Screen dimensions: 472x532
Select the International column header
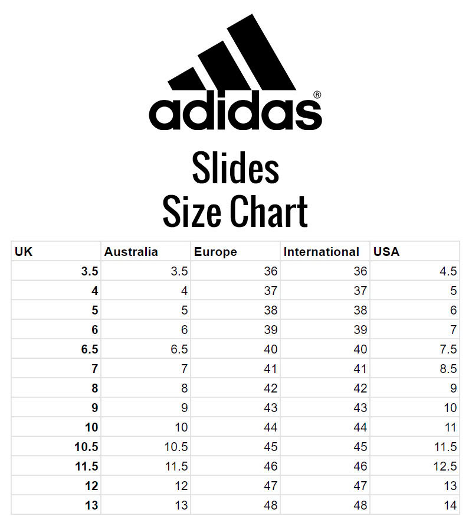pyautogui.click(x=325, y=252)
